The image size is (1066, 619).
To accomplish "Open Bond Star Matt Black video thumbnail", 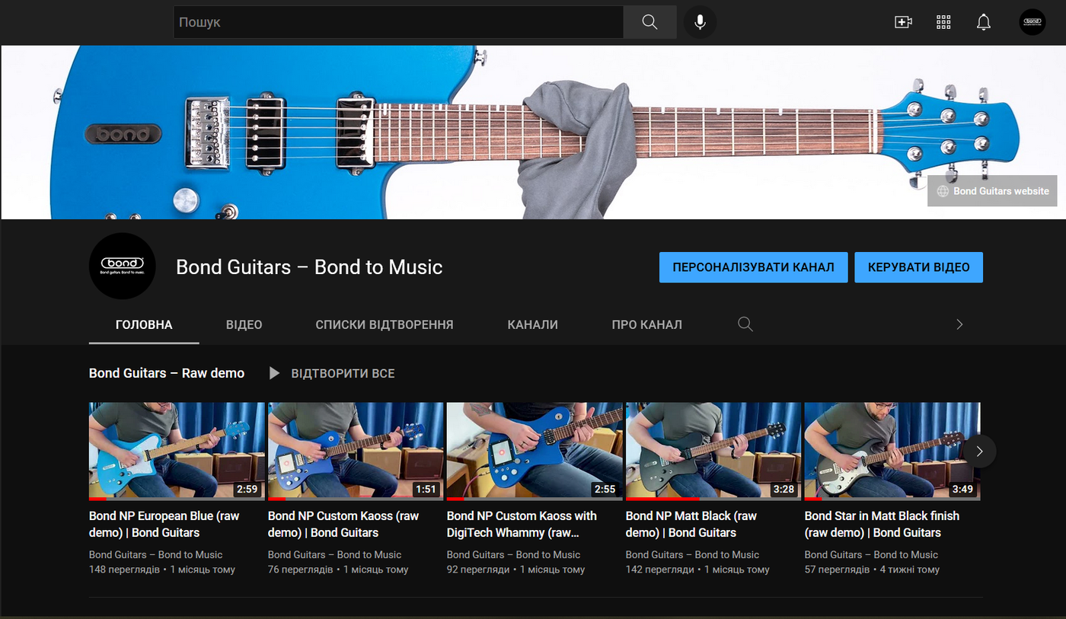I will point(892,451).
